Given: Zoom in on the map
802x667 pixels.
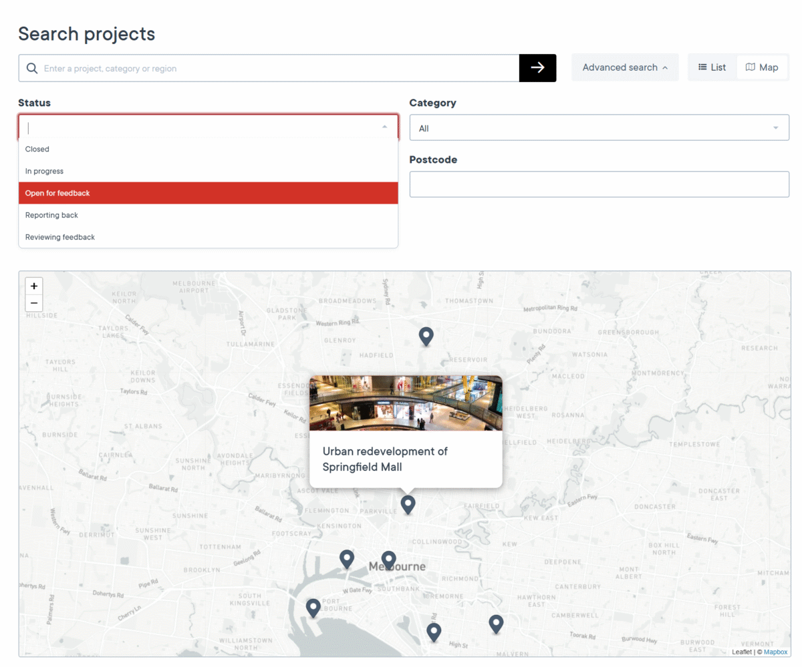Looking at the screenshot, I should tap(34, 286).
